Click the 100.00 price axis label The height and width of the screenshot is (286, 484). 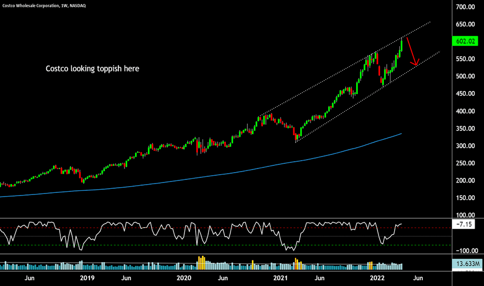tap(465, 215)
